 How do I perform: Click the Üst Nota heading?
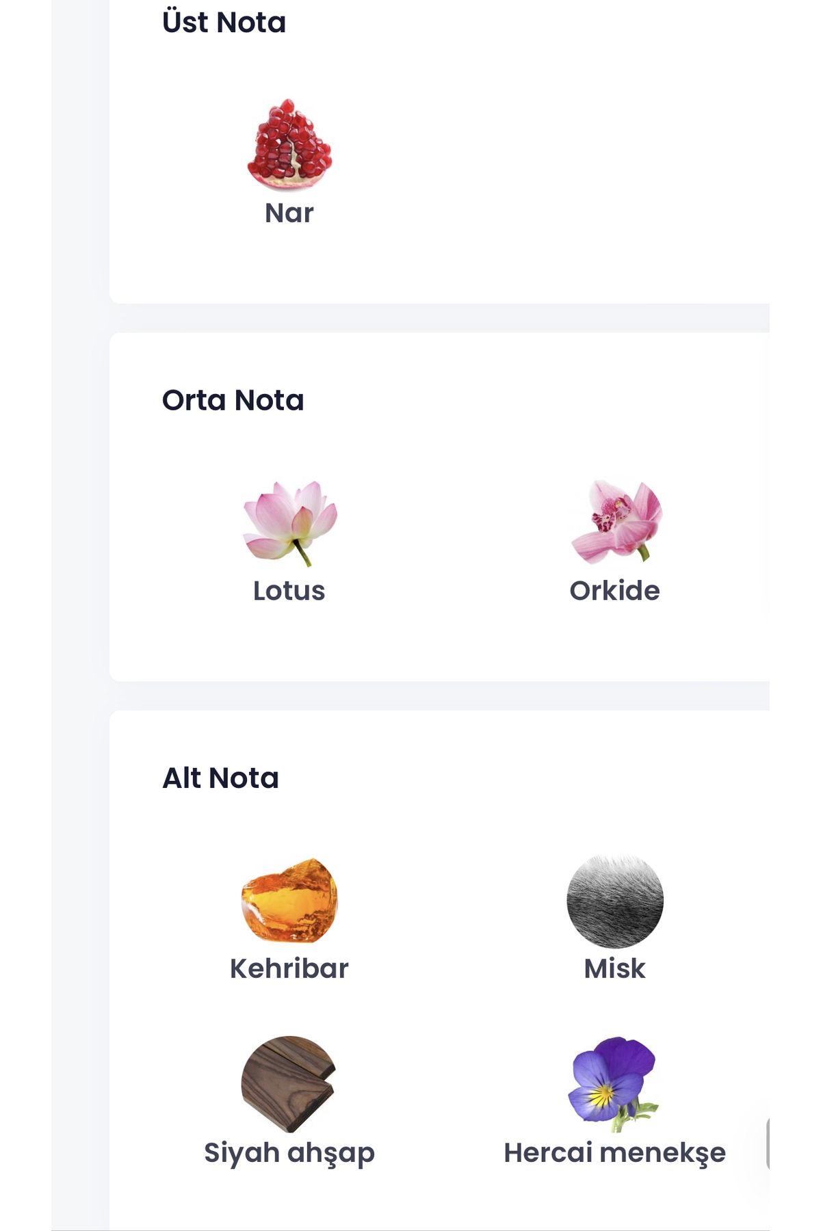point(224,22)
